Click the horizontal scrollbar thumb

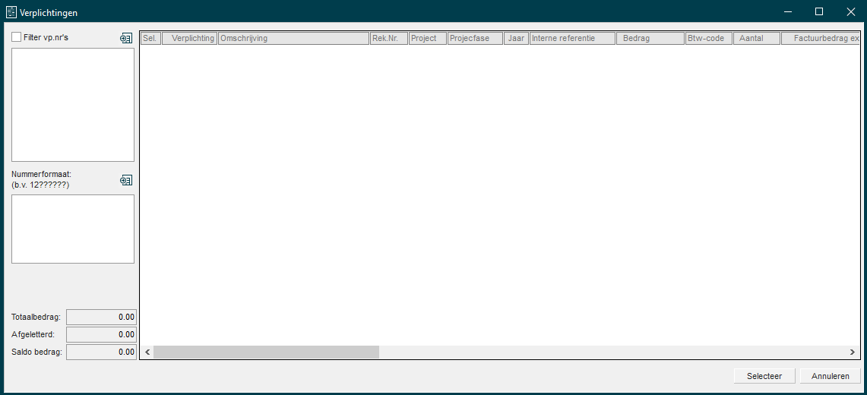pos(266,352)
